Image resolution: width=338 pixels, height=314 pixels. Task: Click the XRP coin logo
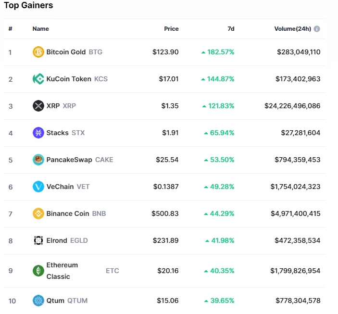[38, 106]
